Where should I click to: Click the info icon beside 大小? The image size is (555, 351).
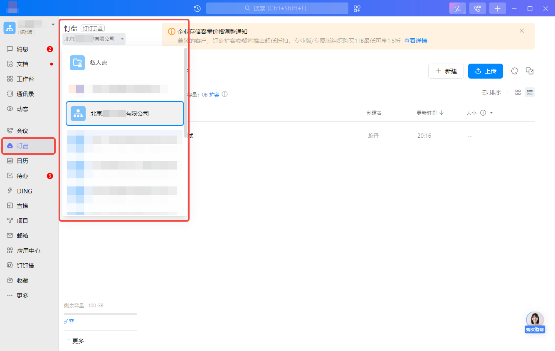(483, 113)
